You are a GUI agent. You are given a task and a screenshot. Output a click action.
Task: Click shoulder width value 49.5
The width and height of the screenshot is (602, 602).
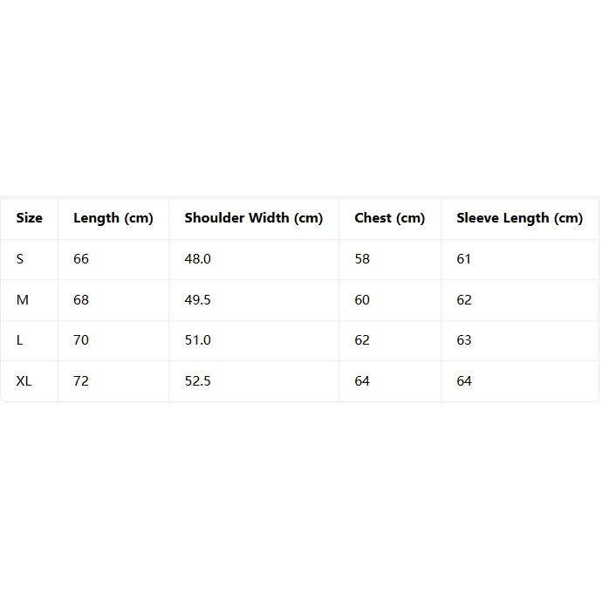pos(198,299)
